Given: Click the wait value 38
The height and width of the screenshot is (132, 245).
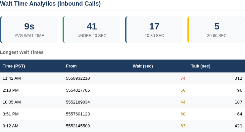Looking at the screenshot, I should 183,114.
